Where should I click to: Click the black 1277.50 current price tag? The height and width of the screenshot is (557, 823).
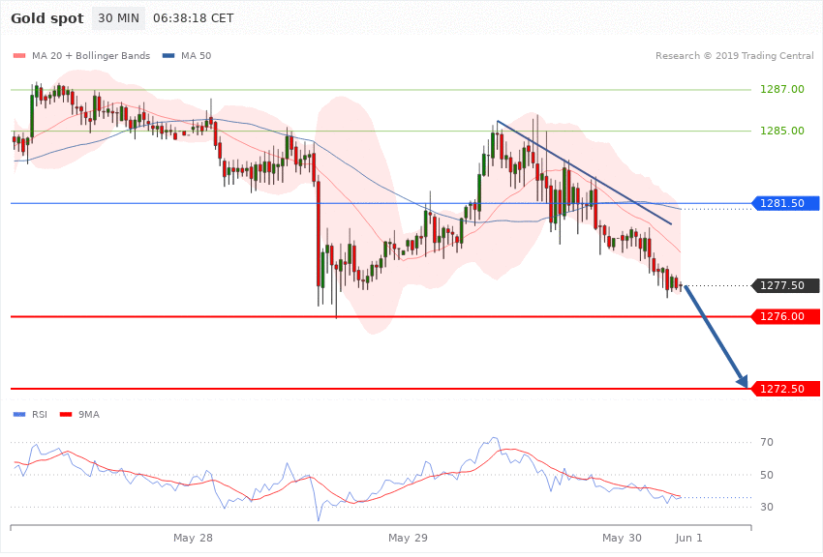point(786,285)
